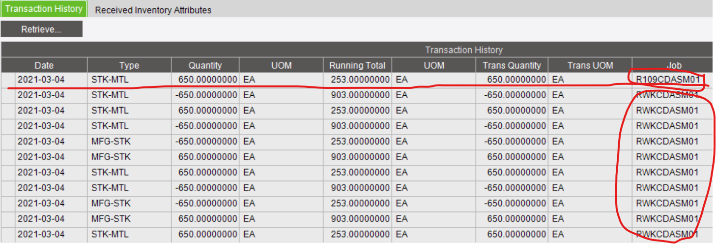Click the Running Total column header
This screenshot has height=244, width=716.
[x=357, y=65]
